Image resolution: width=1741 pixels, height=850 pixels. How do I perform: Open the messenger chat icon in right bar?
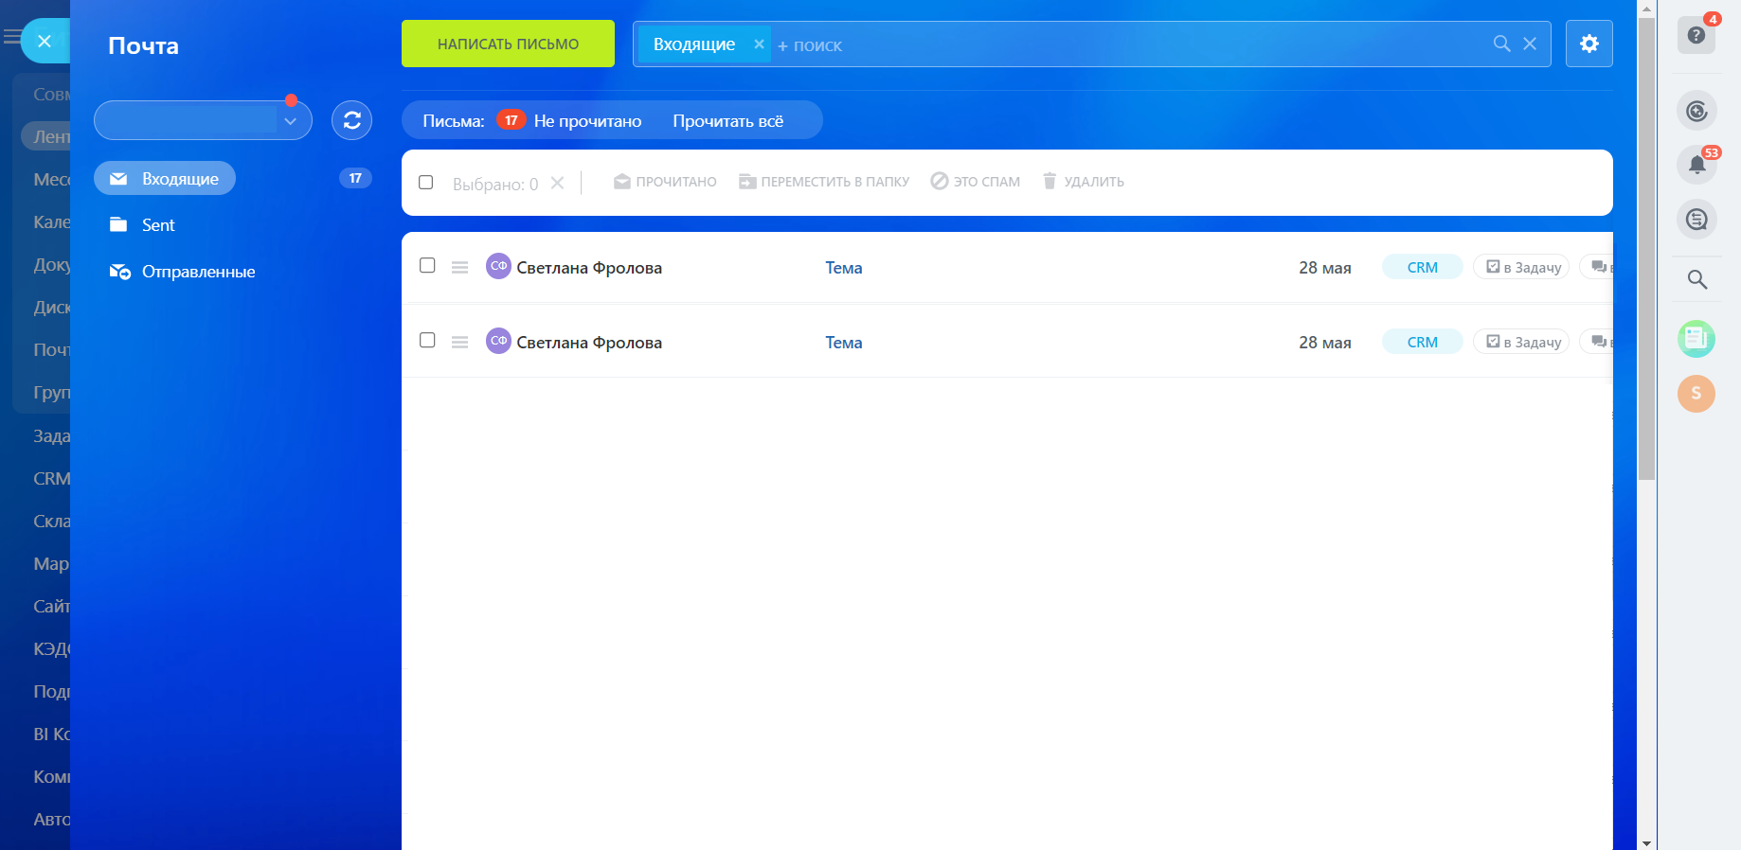point(1696,220)
